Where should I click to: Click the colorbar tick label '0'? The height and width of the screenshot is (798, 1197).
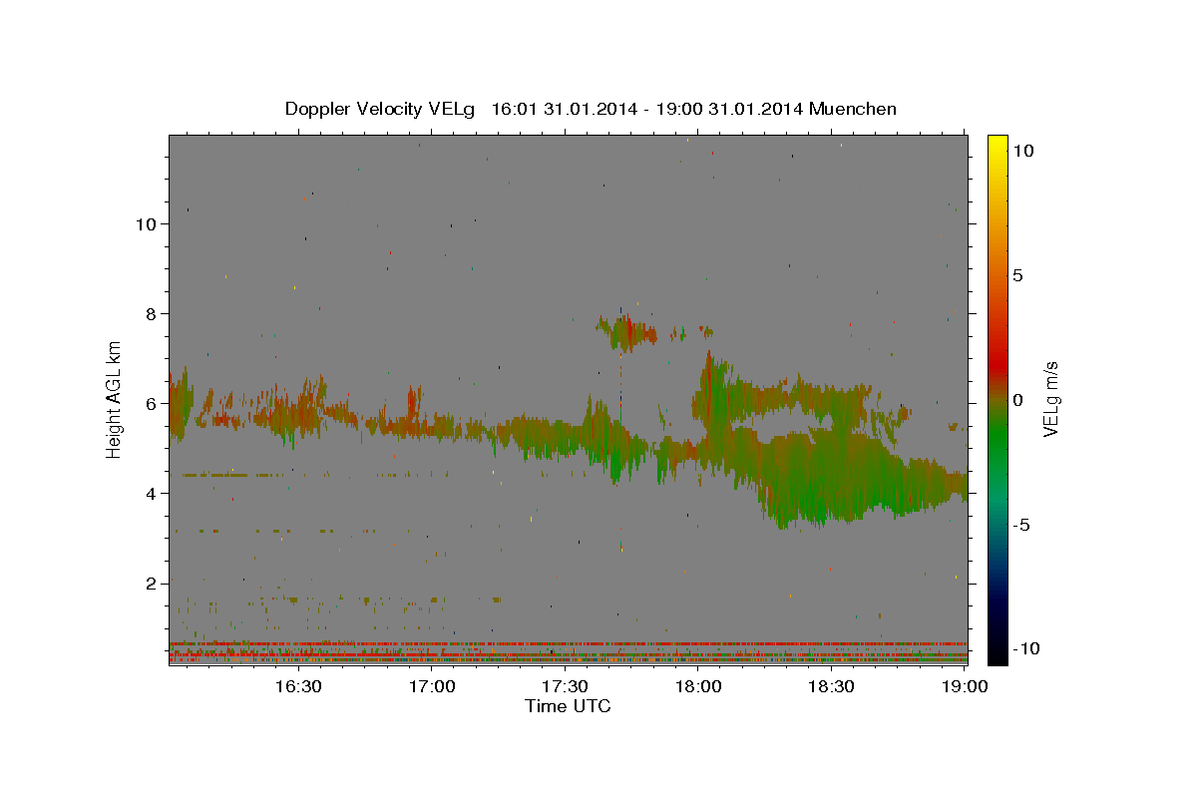[x=1017, y=399]
